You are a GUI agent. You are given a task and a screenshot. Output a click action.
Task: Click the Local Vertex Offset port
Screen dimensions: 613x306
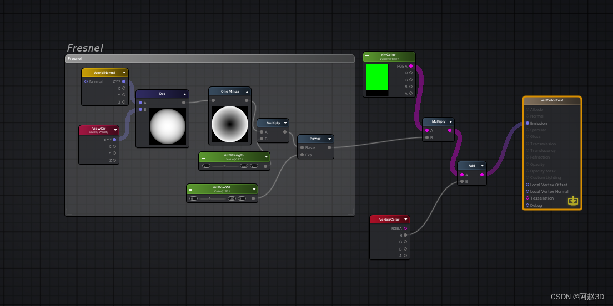(527, 185)
